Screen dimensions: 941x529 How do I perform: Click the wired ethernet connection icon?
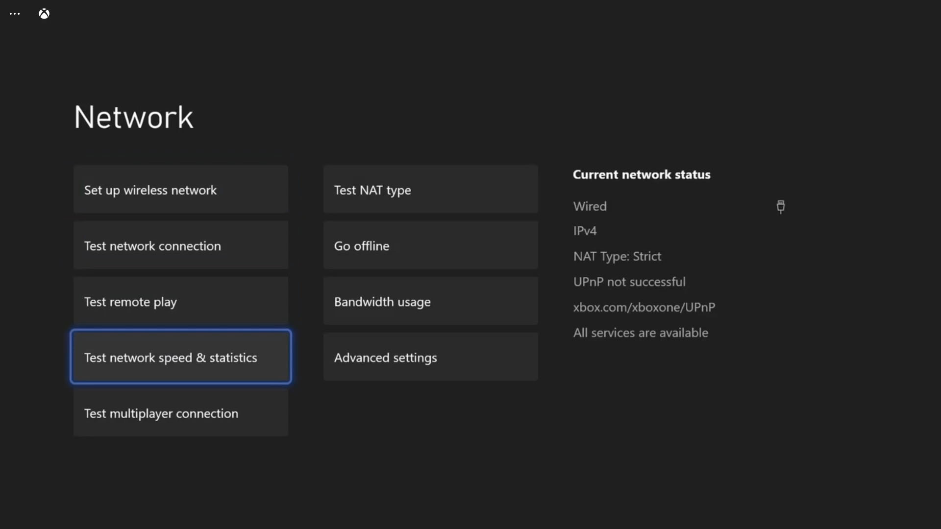click(x=780, y=207)
